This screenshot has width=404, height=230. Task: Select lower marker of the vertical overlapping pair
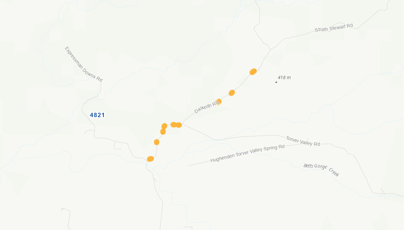point(163,132)
